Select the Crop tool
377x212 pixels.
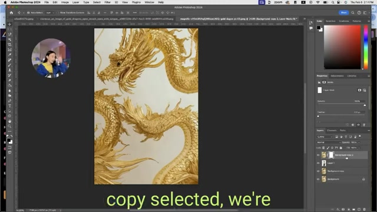9,45
